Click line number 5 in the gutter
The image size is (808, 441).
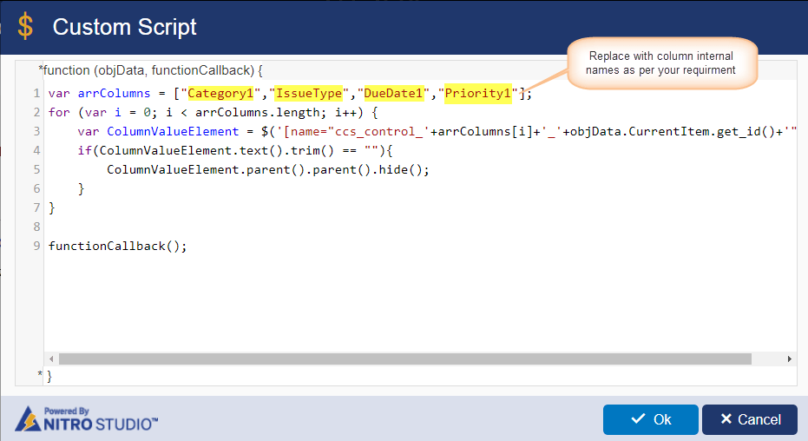[x=36, y=169]
